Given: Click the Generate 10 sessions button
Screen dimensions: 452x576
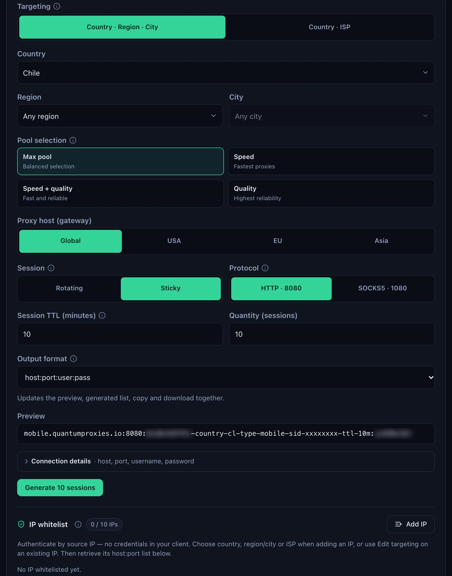Looking at the screenshot, I should [x=60, y=487].
